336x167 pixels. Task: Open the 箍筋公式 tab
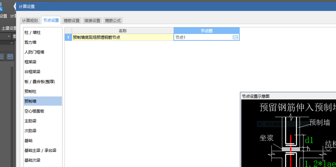[x=113, y=20]
